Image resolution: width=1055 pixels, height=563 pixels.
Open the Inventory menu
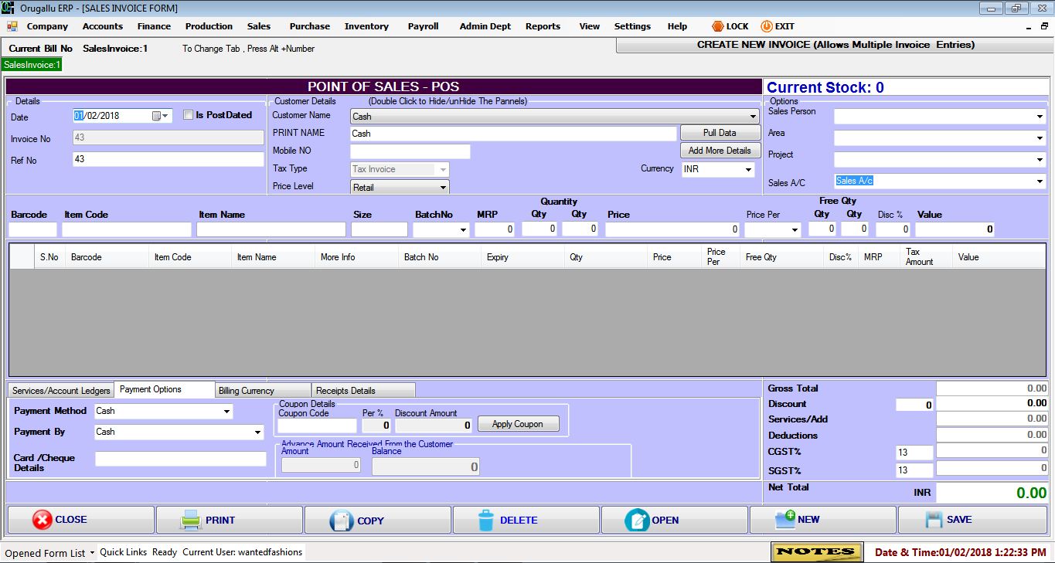point(366,26)
